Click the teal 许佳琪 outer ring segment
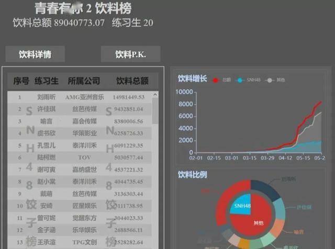 (x=280, y=208)
